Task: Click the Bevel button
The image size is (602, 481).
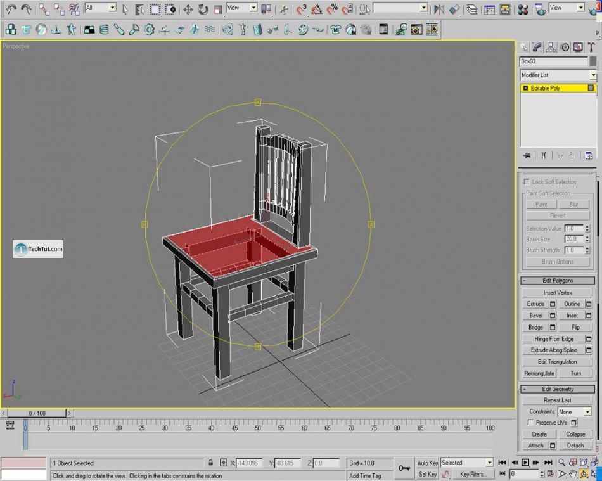Action: point(535,316)
